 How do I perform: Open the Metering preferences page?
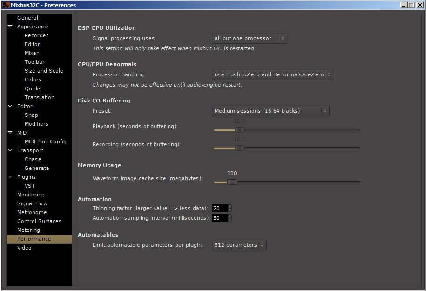pyautogui.click(x=28, y=230)
